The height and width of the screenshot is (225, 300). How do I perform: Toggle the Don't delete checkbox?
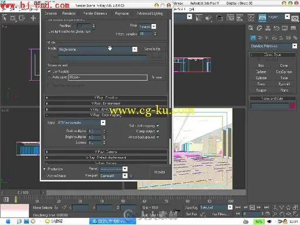(x=49, y=71)
